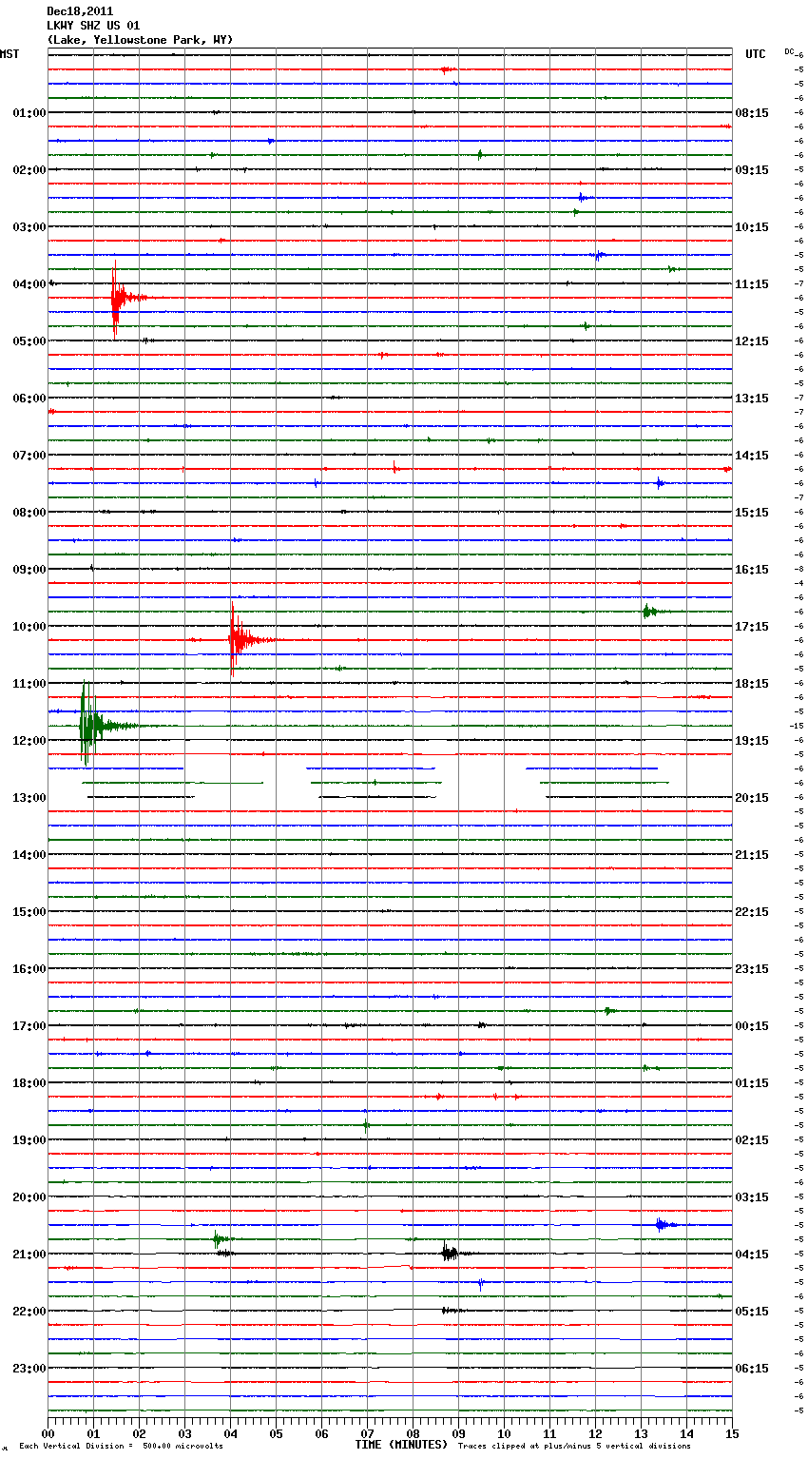Screen dimensions: 808x1459
Task: Click the minute 13 tick on the bottom axis
Action: pos(642,1433)
